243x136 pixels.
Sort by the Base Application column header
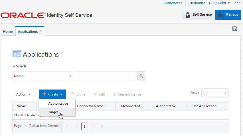click(x=204, y=106)
